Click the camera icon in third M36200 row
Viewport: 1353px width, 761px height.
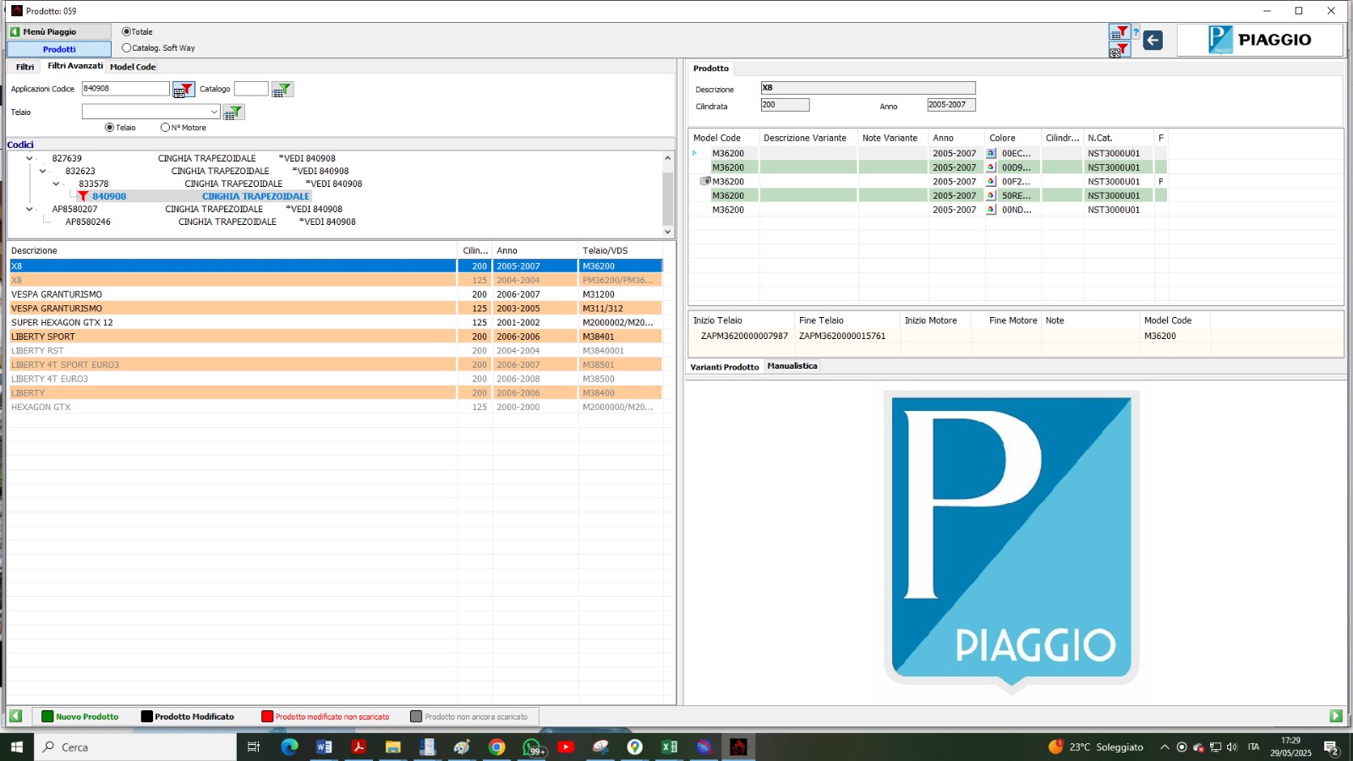[x=705, y=182]
